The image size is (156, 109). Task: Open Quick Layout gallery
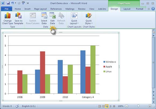click(74, 19)
